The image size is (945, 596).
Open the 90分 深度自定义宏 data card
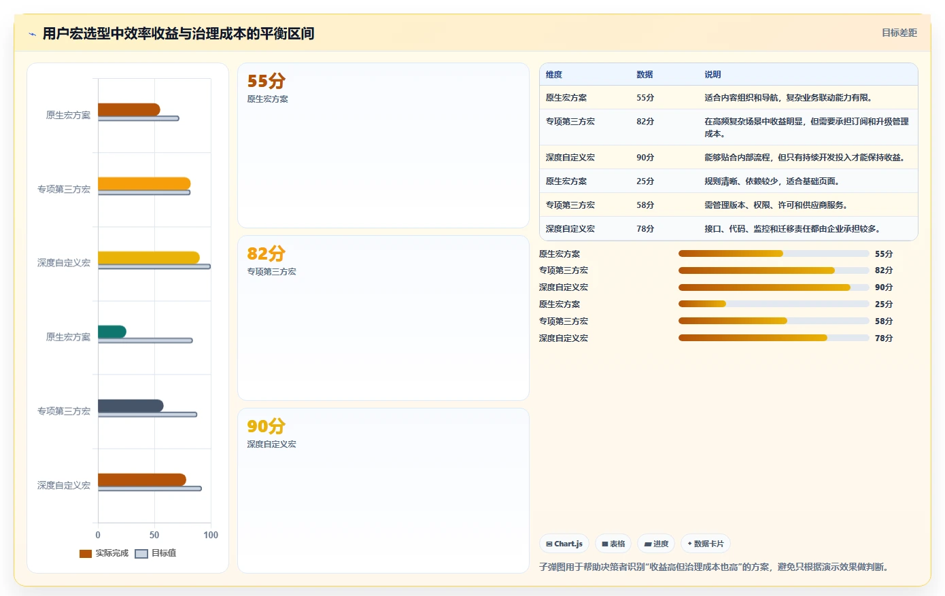tap(383, 491)
